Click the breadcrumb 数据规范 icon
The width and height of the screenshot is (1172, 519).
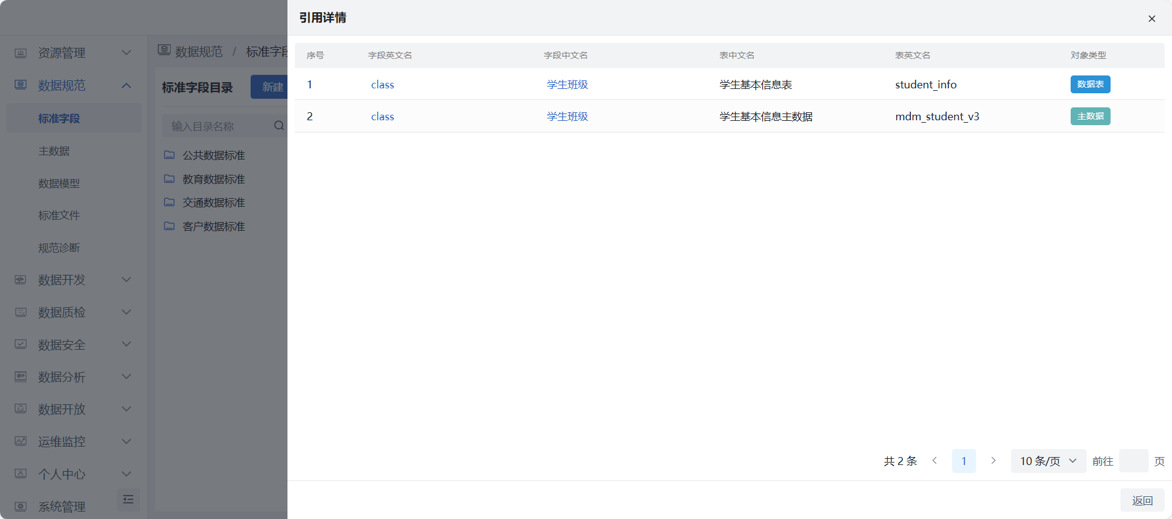(164, 50)
